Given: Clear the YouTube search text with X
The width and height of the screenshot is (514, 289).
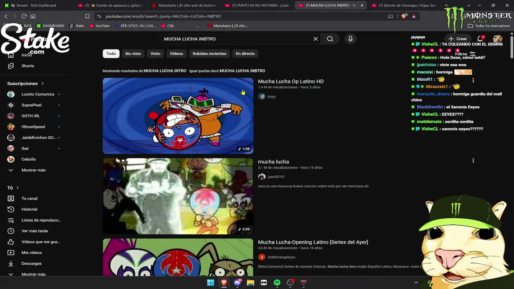Looking at the screenshot, I should [x=316, y=39].
